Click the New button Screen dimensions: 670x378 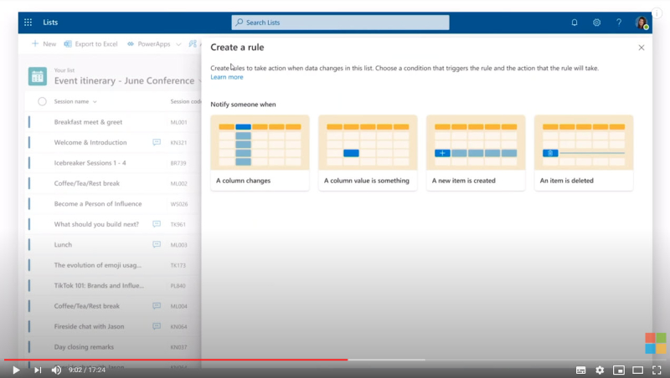click(44, 44)
